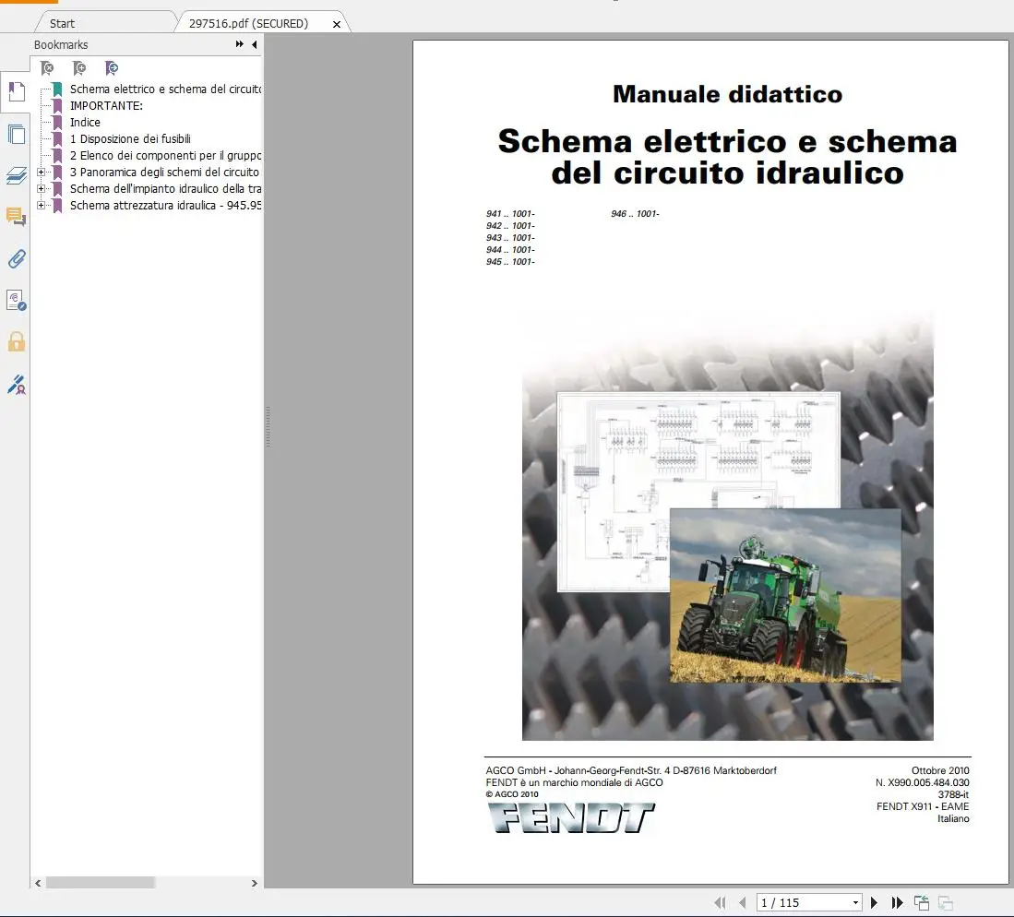The height and width of the screenshot is (917, 1014).
Task: Open the Digital Signatures panel icon
Action: [x=17, y=300]
